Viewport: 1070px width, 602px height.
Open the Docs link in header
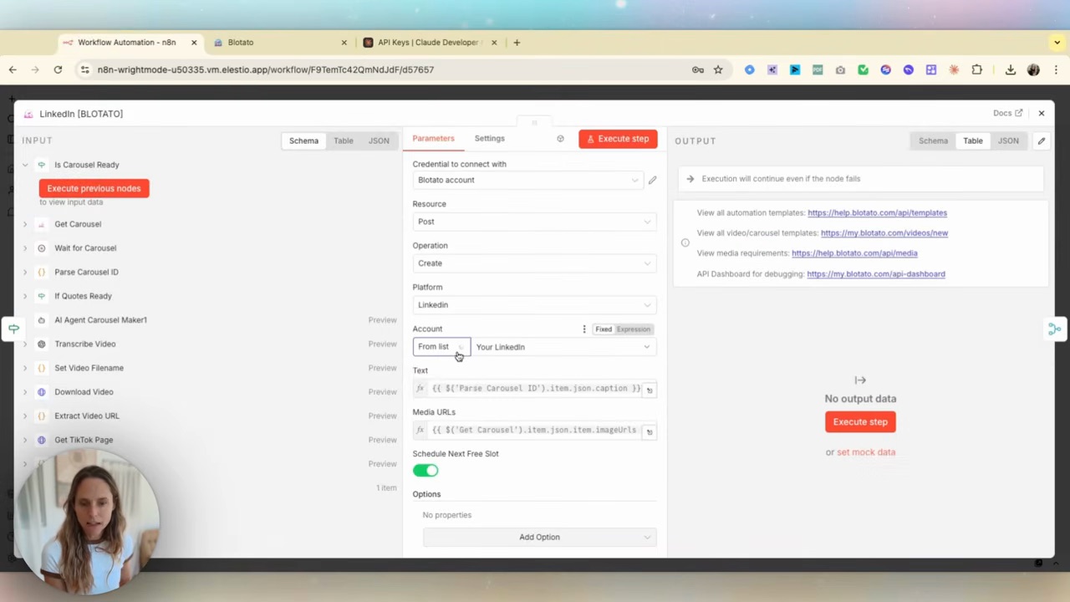tap(1007, 114)
